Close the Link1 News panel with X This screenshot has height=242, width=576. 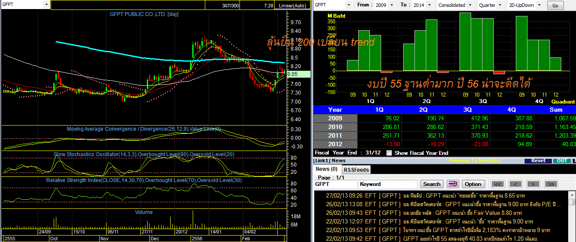pos(574,160)
